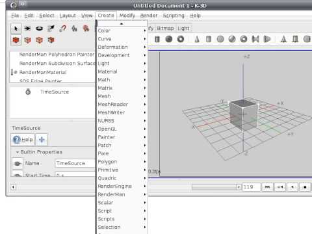Open the File menu
Viewport: 312px width, 234px height.
coord(15,16)
